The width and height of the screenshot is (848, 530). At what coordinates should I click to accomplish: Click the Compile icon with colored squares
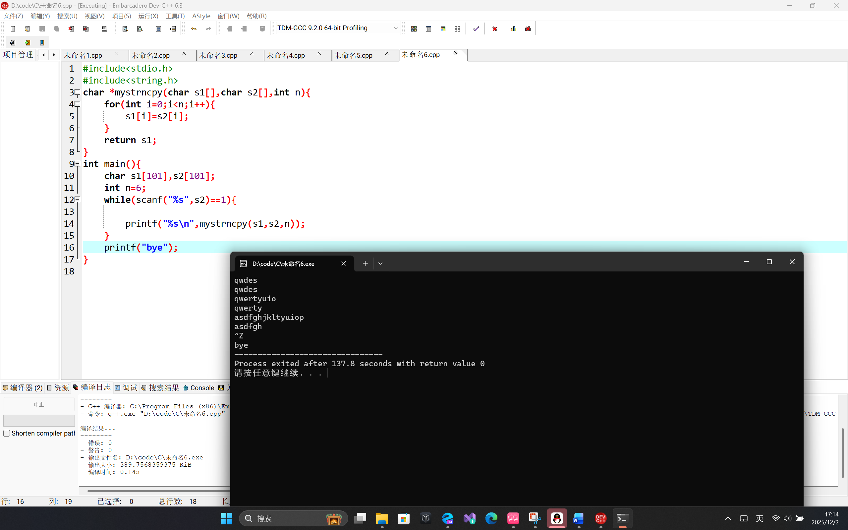(x=414, y=29)
